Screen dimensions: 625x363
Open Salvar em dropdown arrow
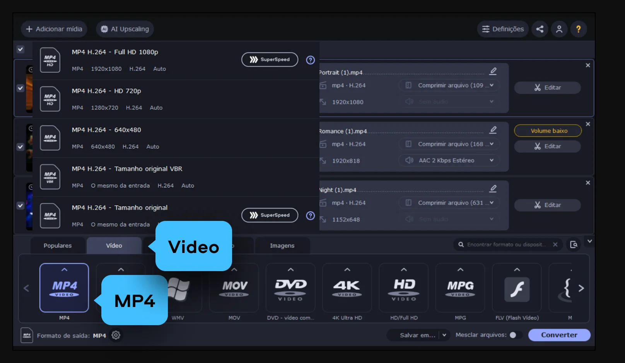(x=444, y=335)
